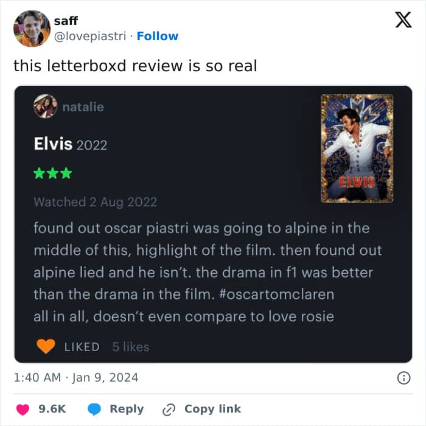Click the natalie reviewer username
This screenshot has height=426, width=426.
pyautogui.click(x=83, y=106)
